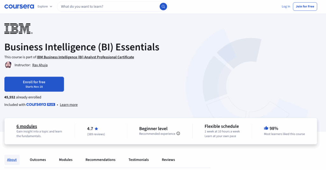Image resolution: width=326 pixels, height=170 pixels.
Task: Click the instructor avatar photo
Action: point(8,65)
